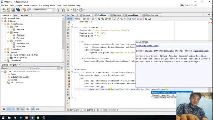The height and width of the screenshot is (120, 213).
Task: Click the empty filter field in Navigator
Action: [45, 68]
